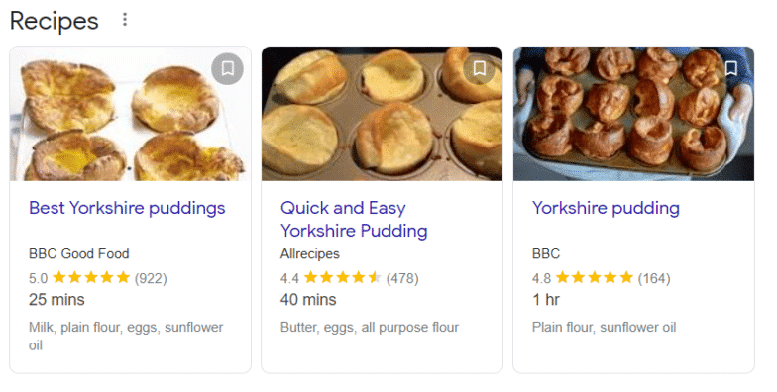Screen dimensions: 777x392
Task: Click the 5.0 star rating with 922 reviews
Action: tap(97, 278)
